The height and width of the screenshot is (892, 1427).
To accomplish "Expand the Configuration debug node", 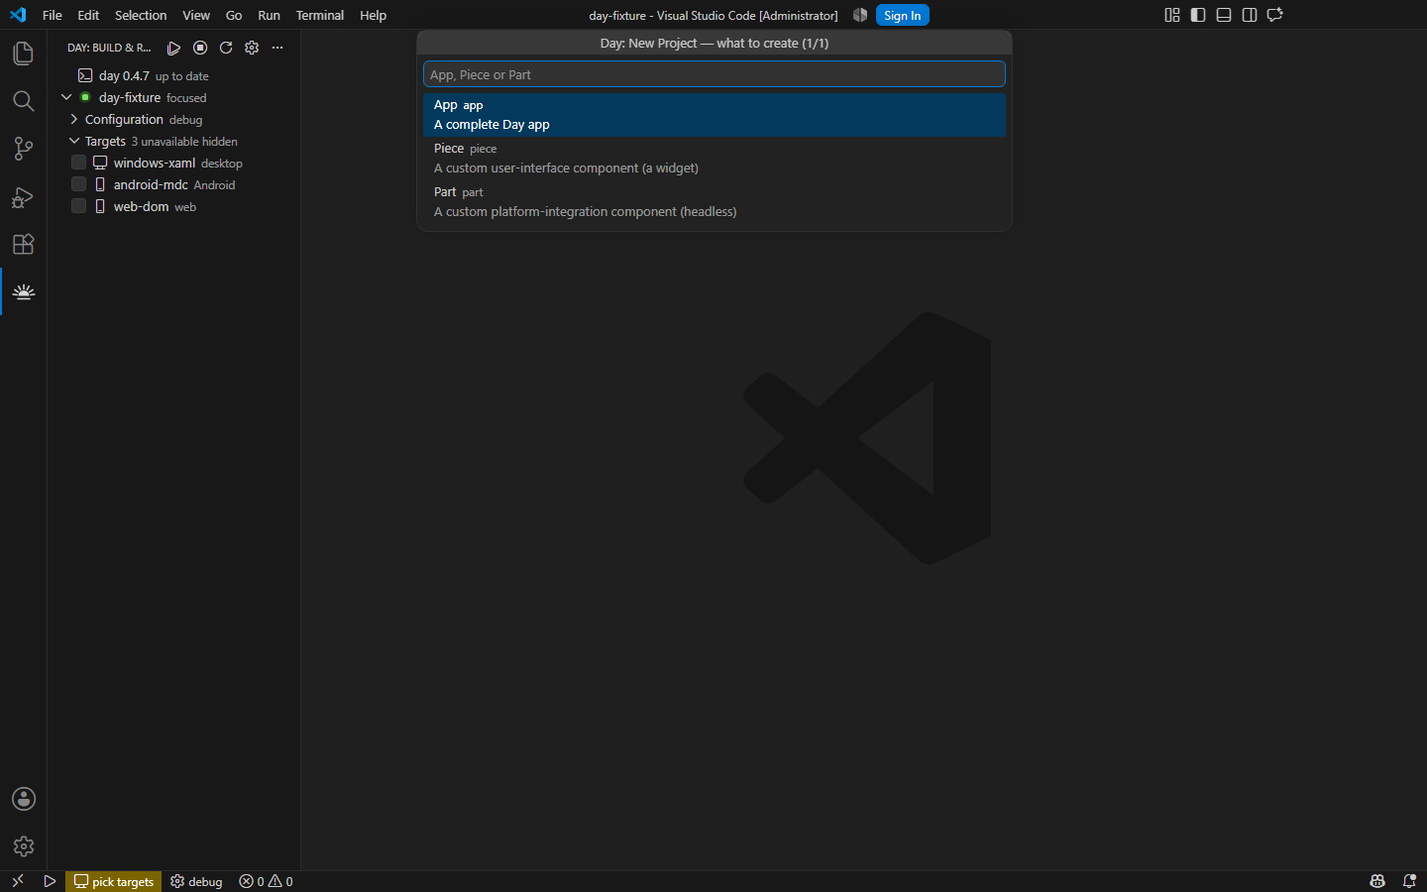I will point(74,119).
